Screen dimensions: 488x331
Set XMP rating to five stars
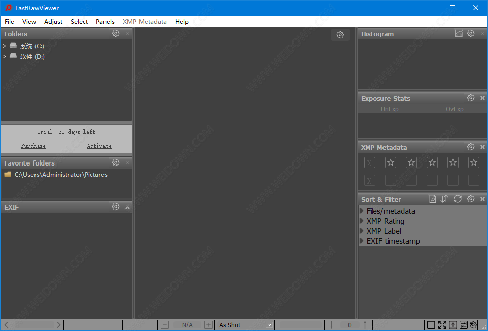pos(474,162)
